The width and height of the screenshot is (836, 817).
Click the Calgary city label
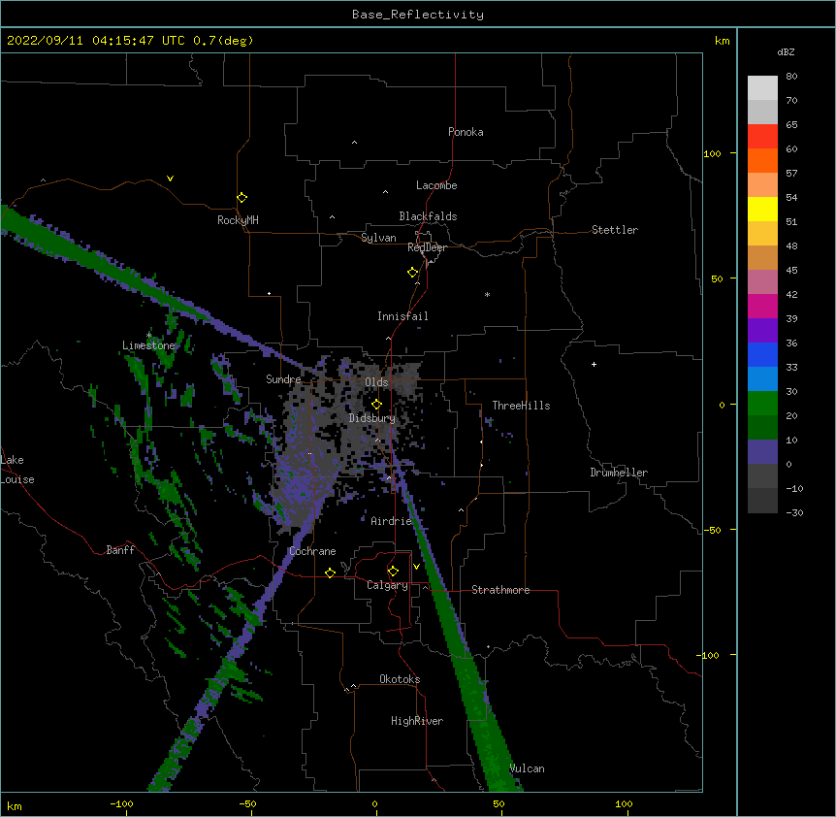tap(387, 585)
